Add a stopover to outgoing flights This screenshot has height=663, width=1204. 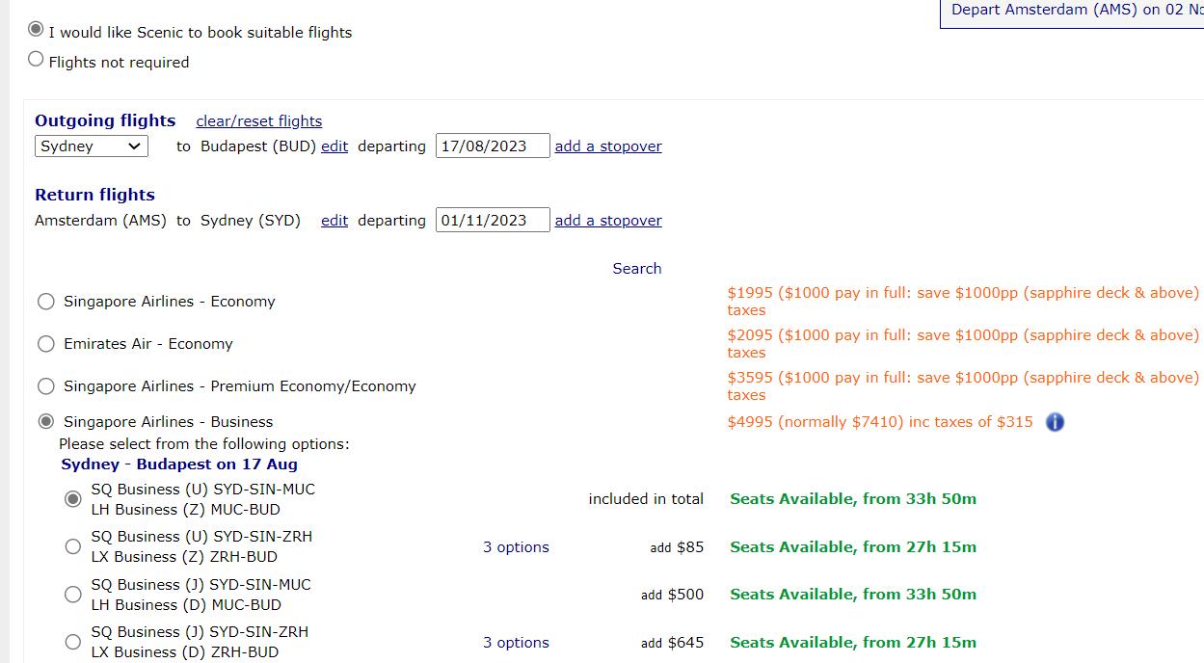pyautogui.click(x=608, y=146)
